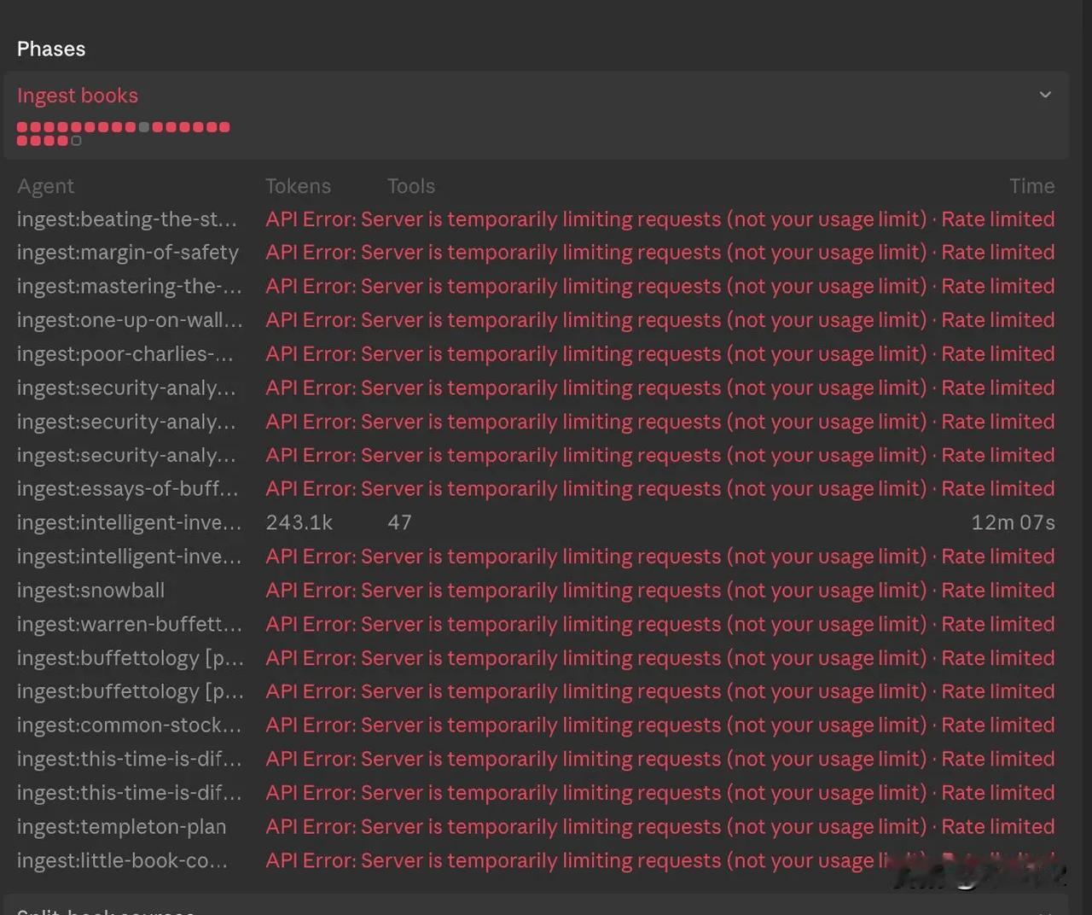
Task: Open the ingest:little-book-co… agent
Action: click(x=123, y=860)
